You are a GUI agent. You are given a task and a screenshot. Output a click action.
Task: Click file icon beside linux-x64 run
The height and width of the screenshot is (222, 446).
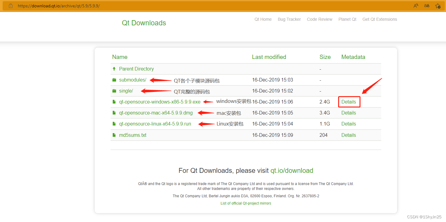coord(114,124)
